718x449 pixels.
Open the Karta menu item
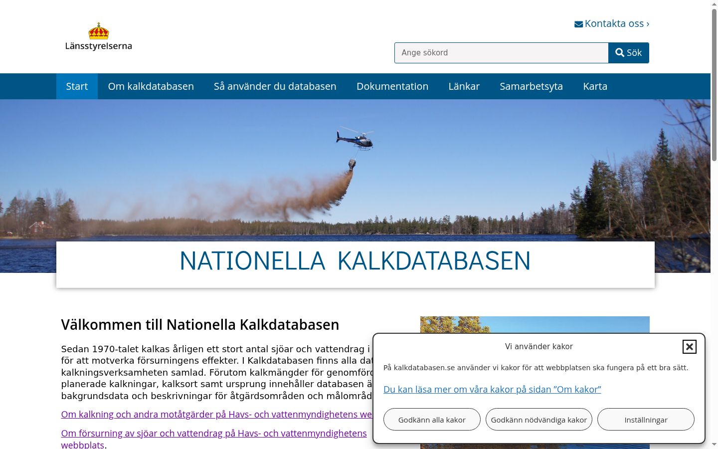click(x=595, y=86)
